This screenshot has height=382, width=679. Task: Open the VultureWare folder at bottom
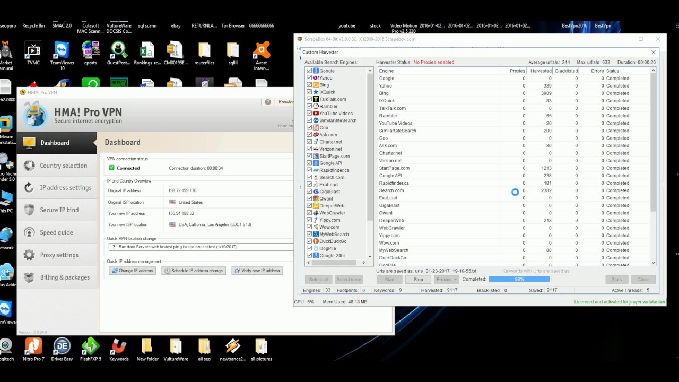click(x=176, y=350)
